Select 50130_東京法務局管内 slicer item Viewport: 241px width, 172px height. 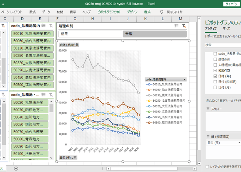(x=32, y=48)
